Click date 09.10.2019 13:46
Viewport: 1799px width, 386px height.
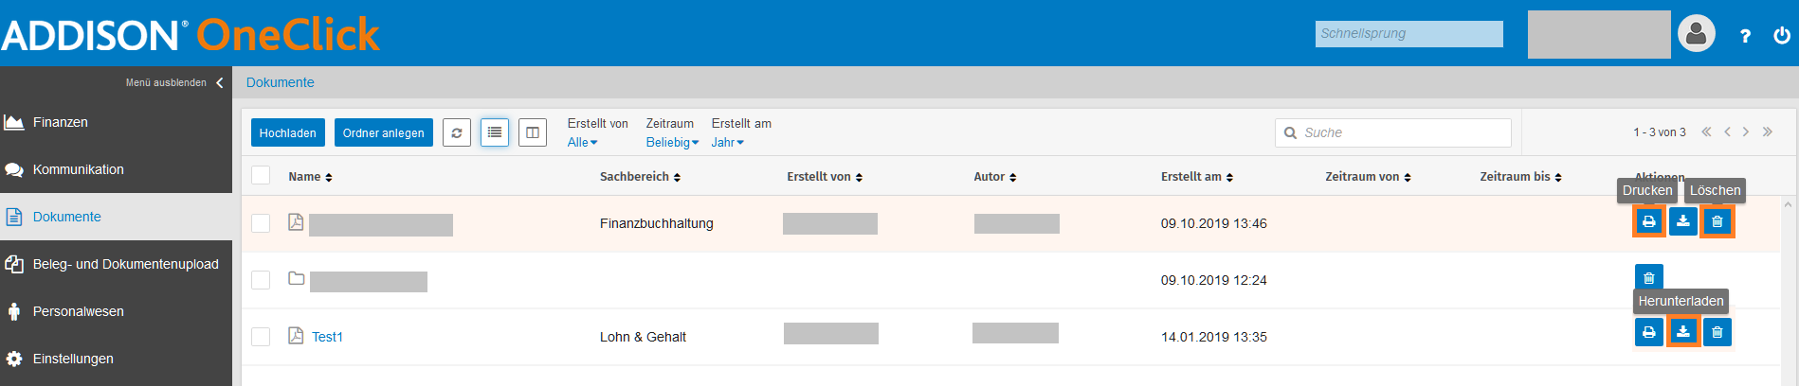pos(1214,223)
